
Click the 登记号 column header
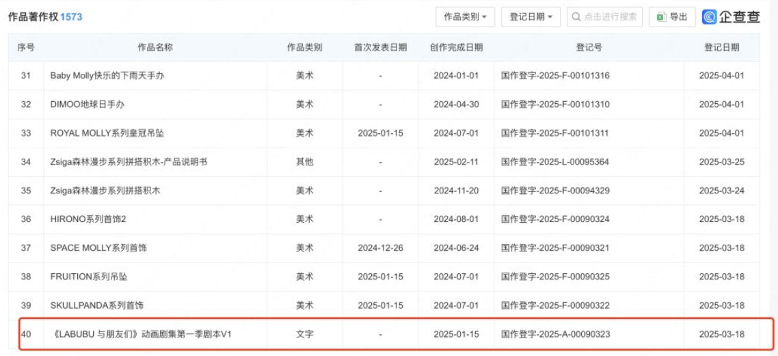click(x=589, y=48)
